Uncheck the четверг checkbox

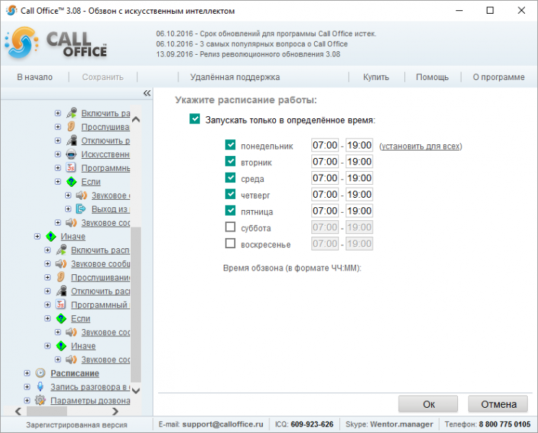230,194
